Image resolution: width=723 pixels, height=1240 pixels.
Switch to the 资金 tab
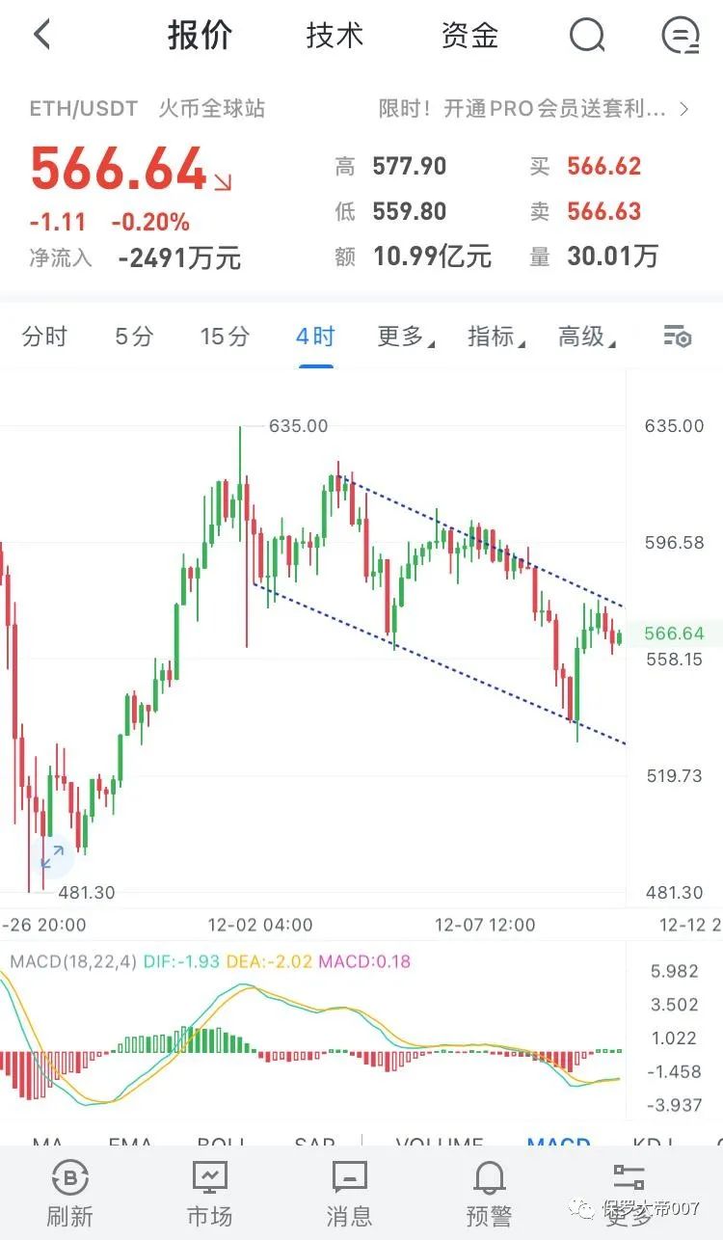469,35
